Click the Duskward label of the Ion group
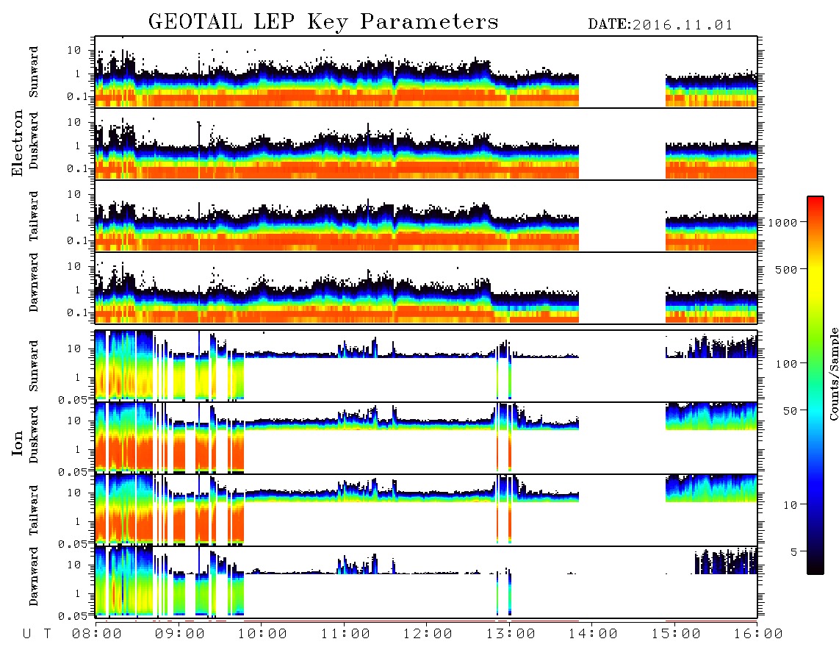Viewport: 839px width, 647px height. tap(34, 435)
